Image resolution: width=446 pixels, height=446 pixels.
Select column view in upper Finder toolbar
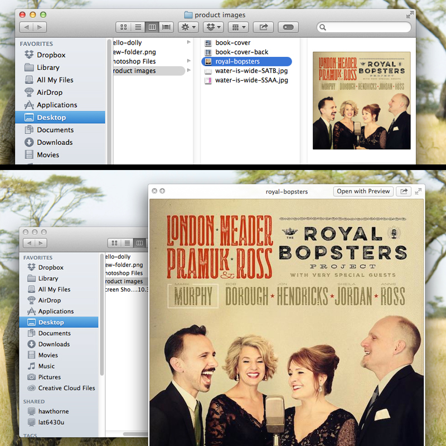(x=152, y=27)
